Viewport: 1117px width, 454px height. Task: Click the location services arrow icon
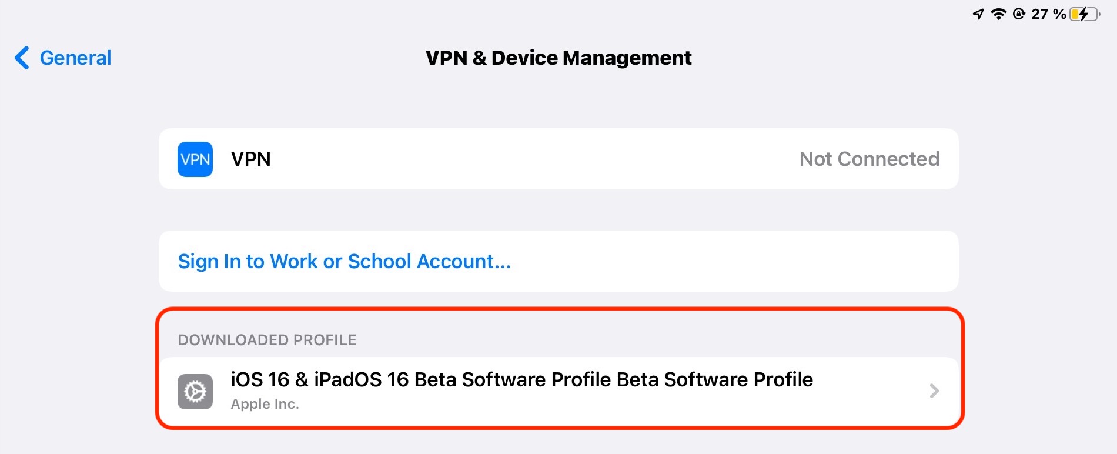pos(978,14)
